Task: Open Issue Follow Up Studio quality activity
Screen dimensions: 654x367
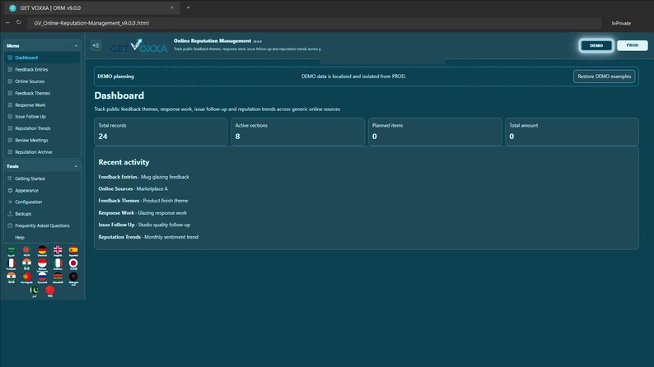Action: tap(144, 225)
